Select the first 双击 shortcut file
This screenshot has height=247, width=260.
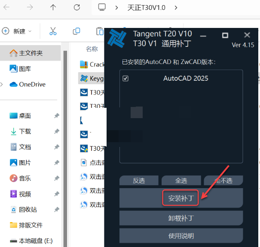pyautogui.click(x=92, y=177)
